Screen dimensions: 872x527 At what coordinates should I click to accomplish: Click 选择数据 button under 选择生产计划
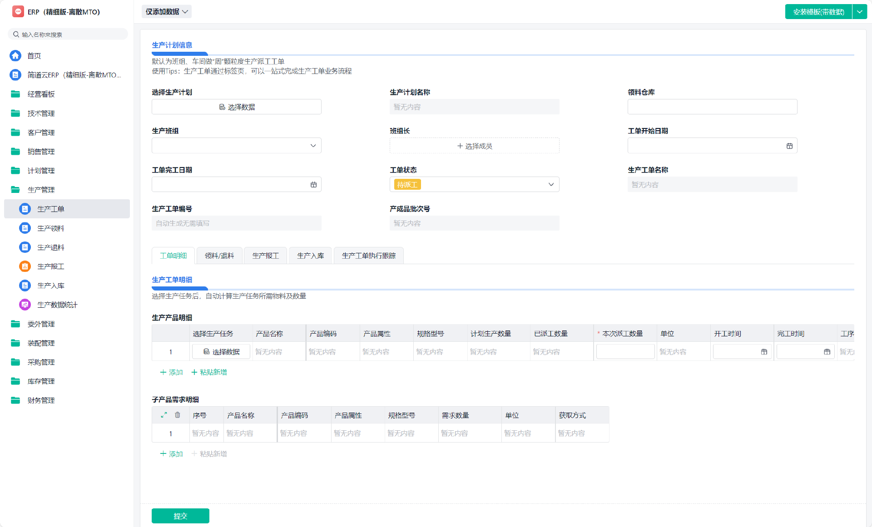click(236, 107)
